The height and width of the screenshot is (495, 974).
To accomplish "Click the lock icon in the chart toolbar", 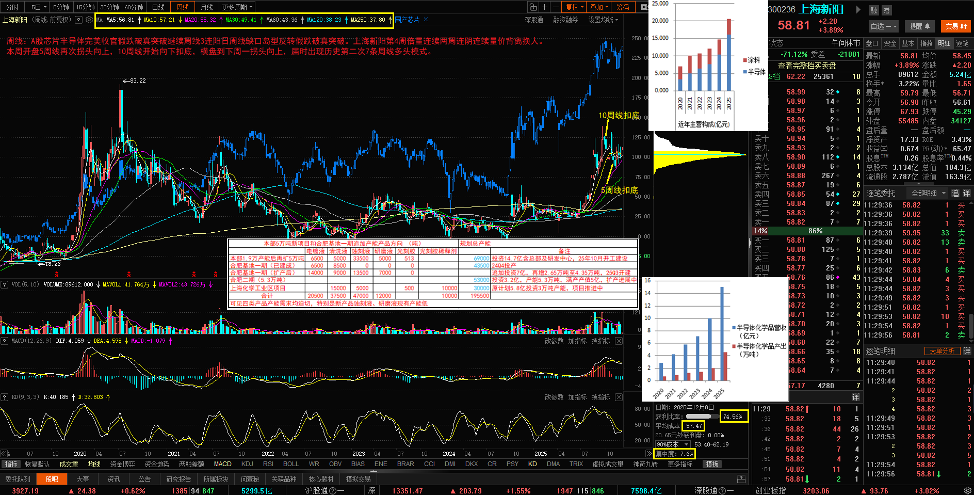I will pos(533,7).
